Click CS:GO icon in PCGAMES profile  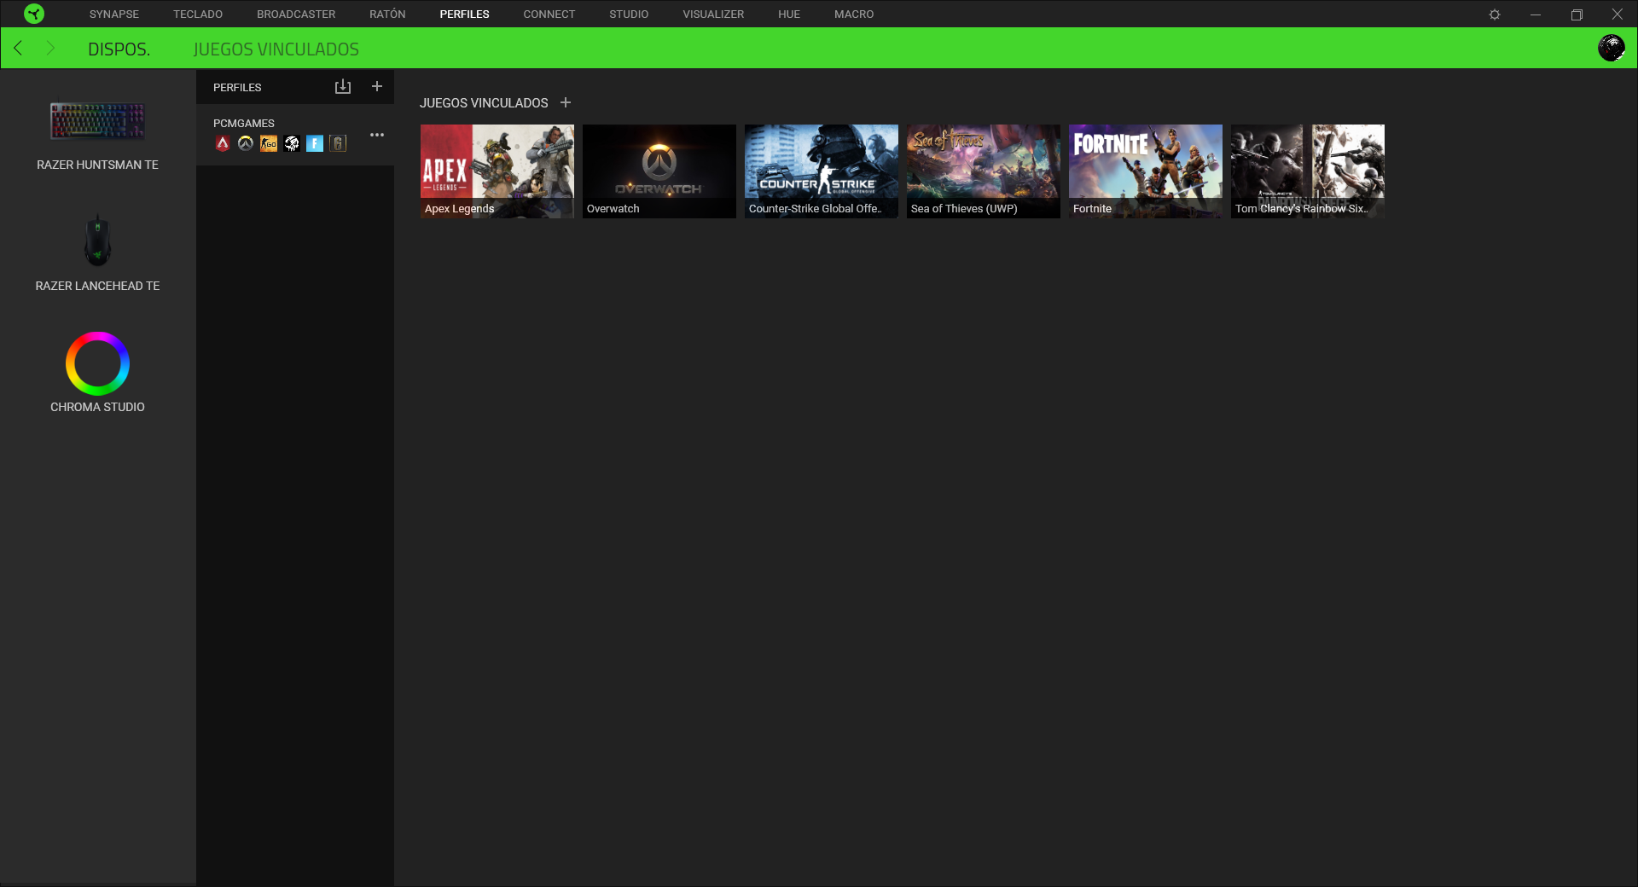coord(269,143)
